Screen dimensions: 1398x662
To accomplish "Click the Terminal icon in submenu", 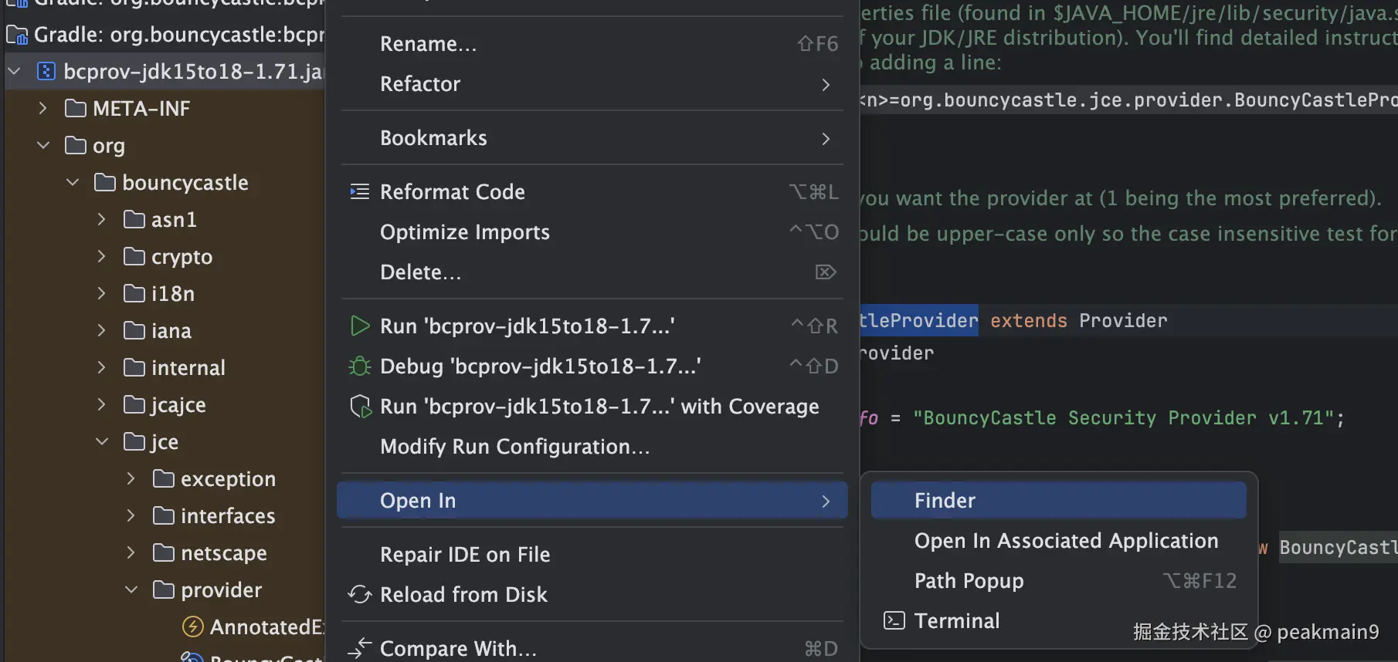I will click(894, 620).
